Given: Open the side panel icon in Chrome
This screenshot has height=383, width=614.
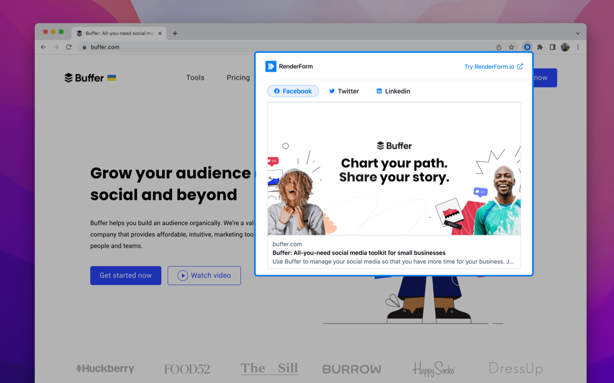Looking at the screenshot, I should pyautogui.click(x=552, y=47).
